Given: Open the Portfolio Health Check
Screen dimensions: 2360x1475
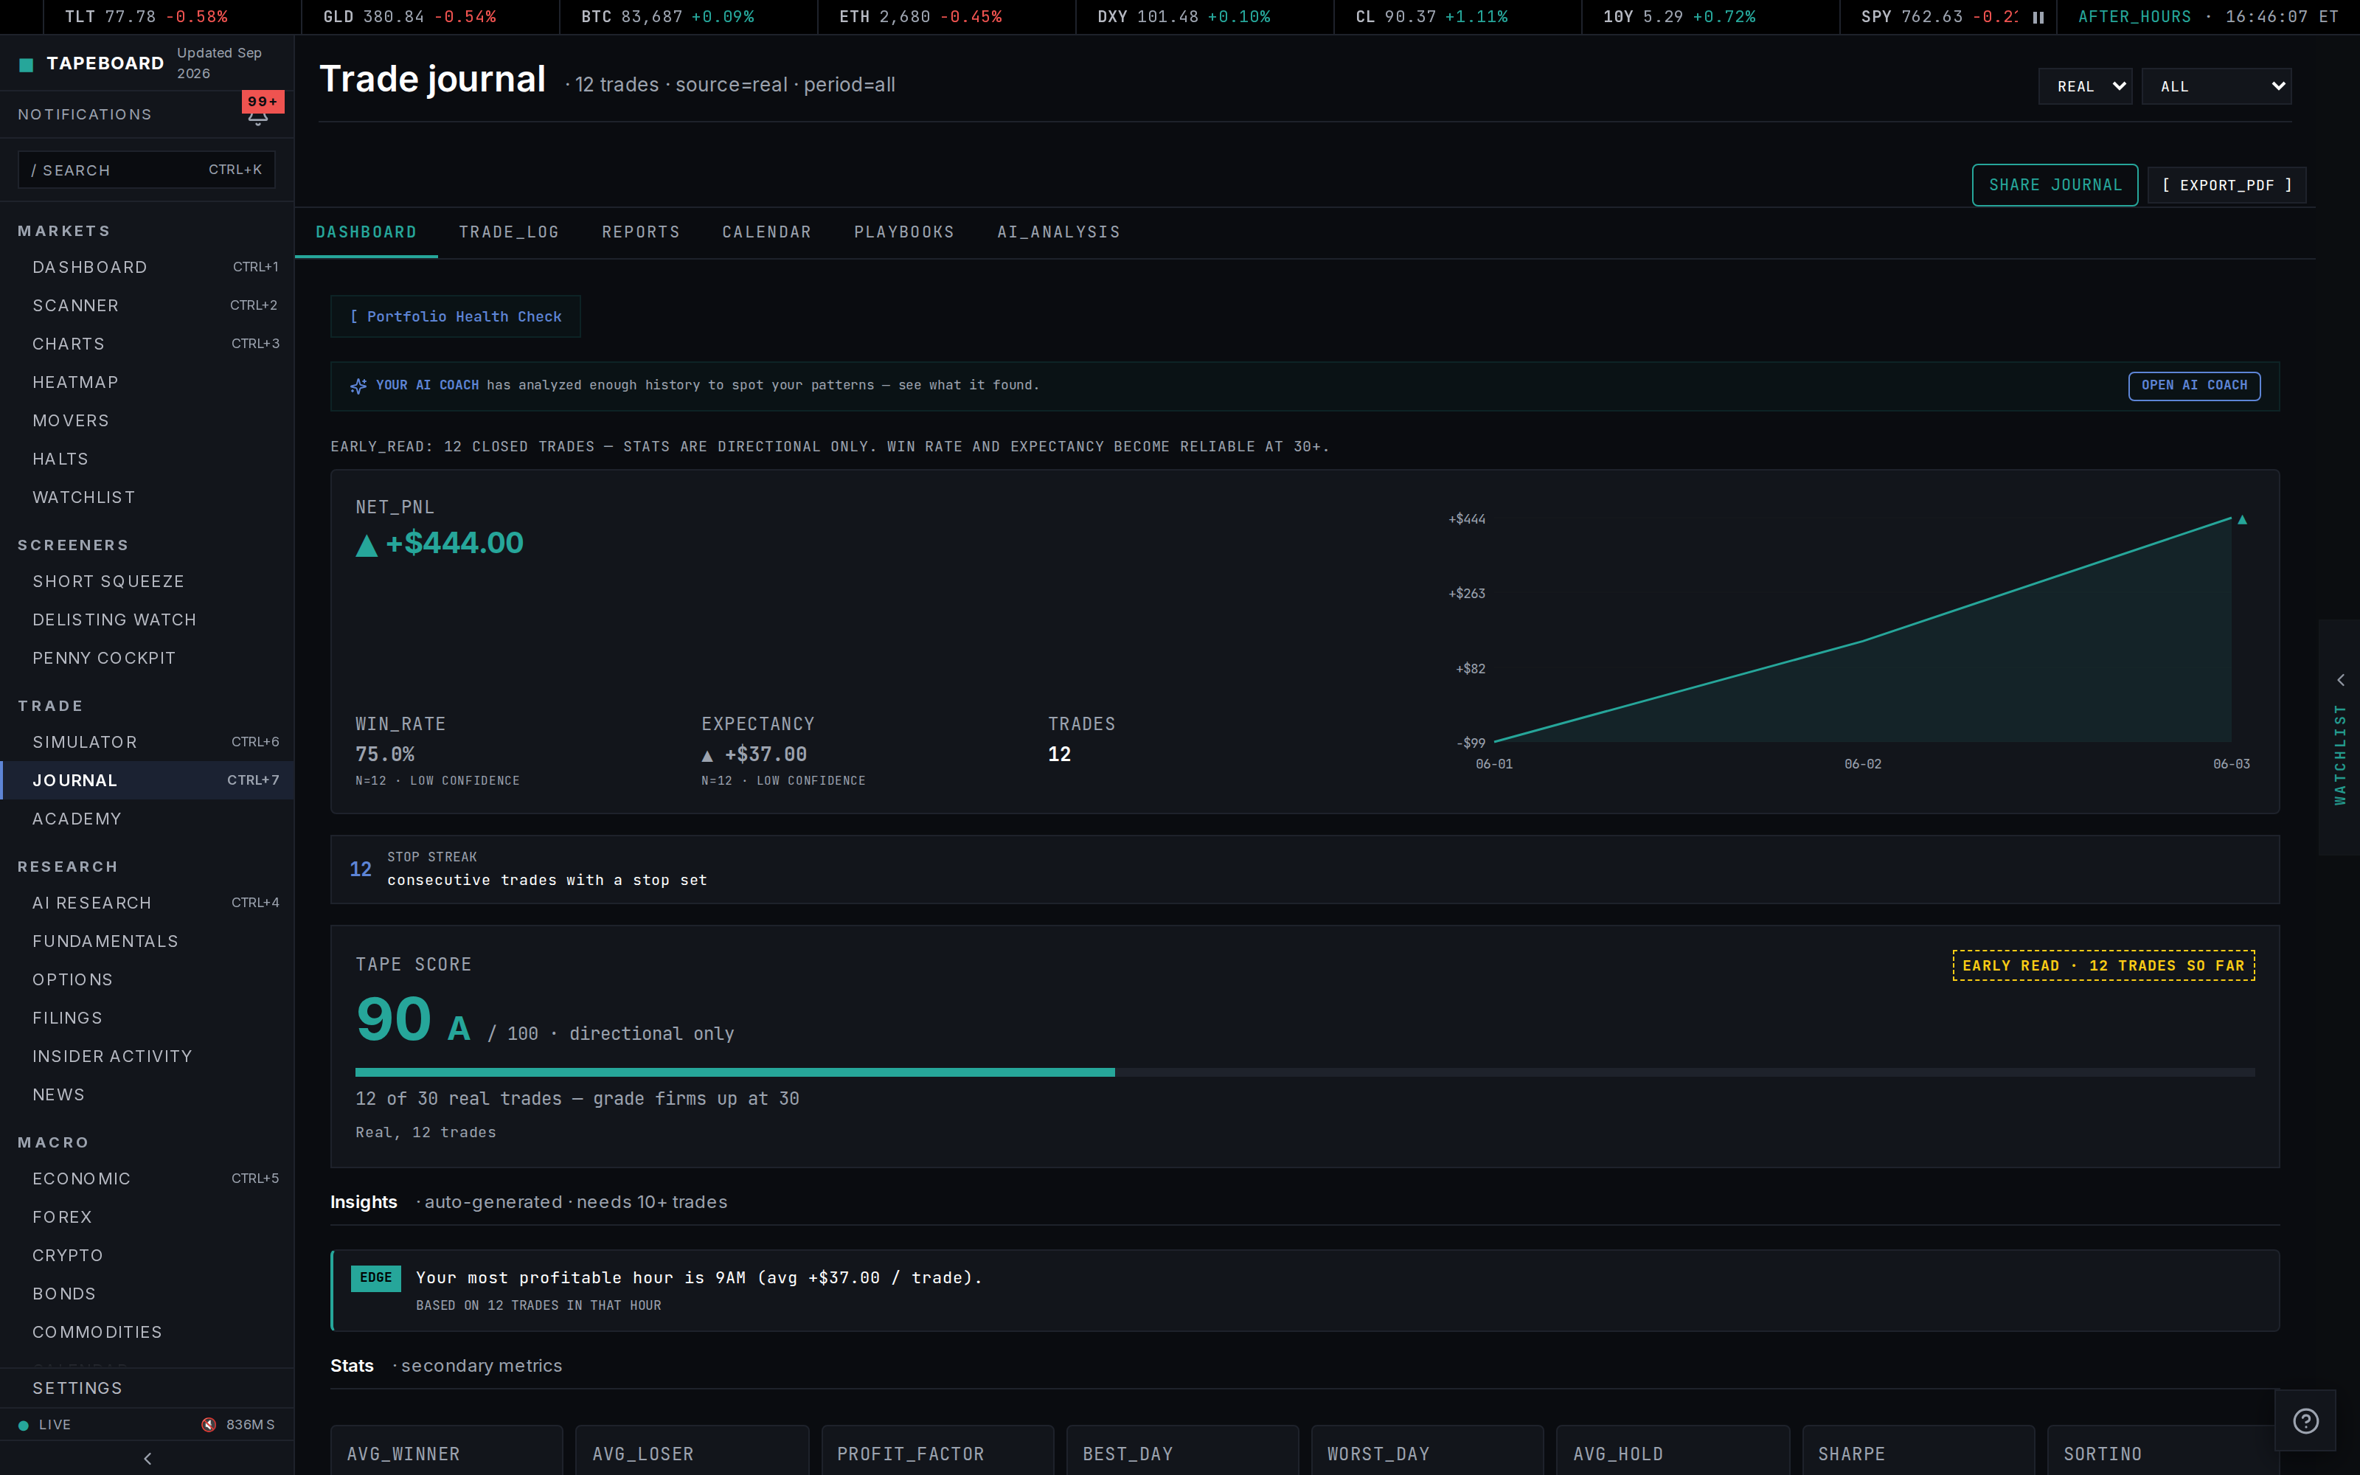Looking at the screenshot, I should (x=456, y=317).
